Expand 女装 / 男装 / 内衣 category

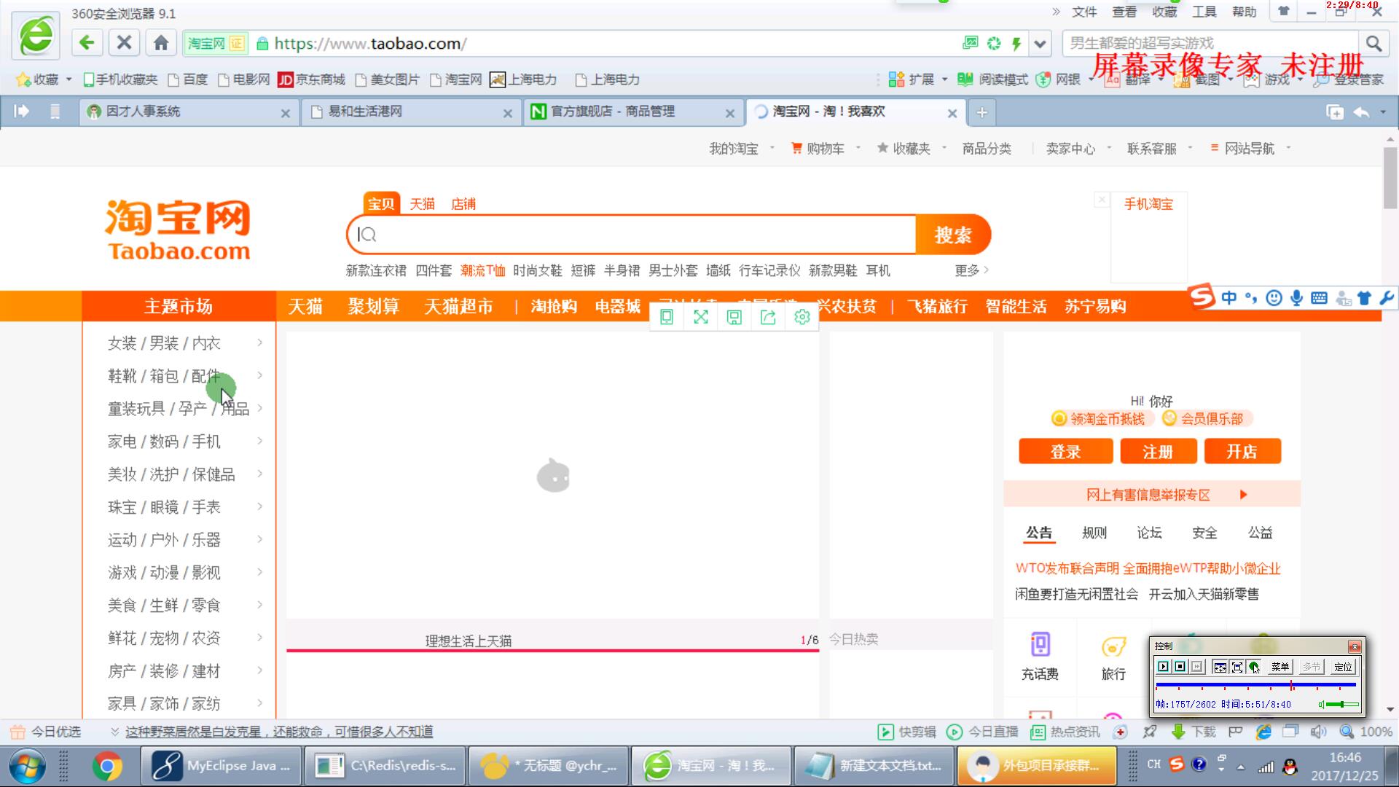(179, 343)
